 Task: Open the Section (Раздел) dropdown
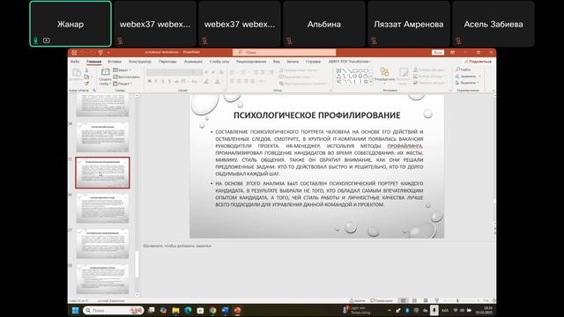(122, 84)
